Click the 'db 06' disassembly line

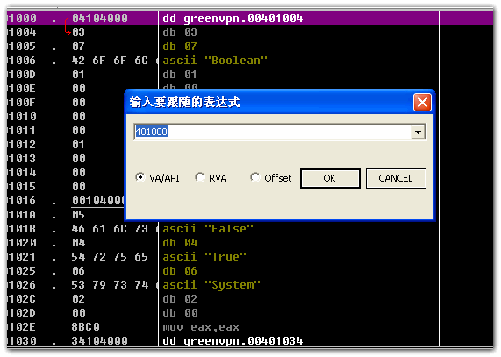click(180, 271)
